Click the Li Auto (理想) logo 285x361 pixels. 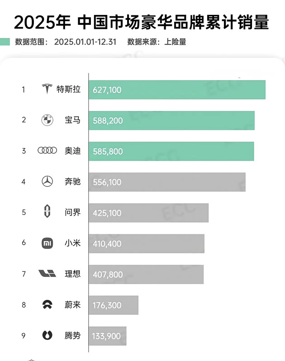47,274
